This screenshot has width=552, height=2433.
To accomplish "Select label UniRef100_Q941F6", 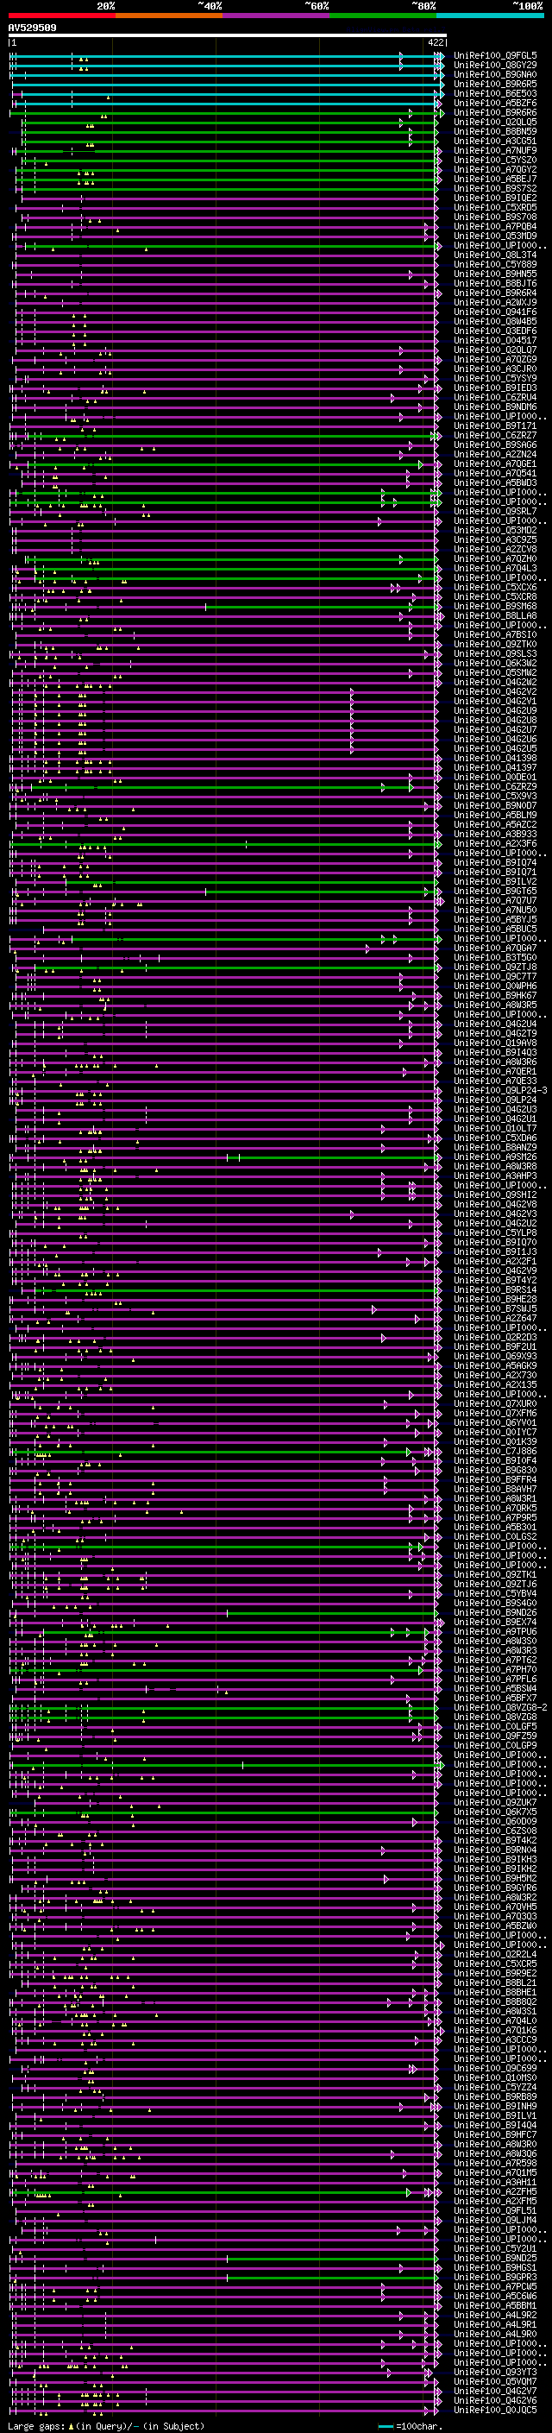I will click(495, 312).
